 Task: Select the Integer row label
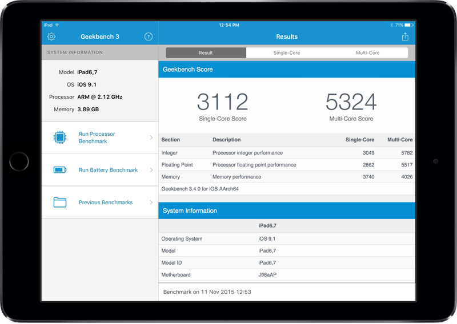click(x=169, y=153)
